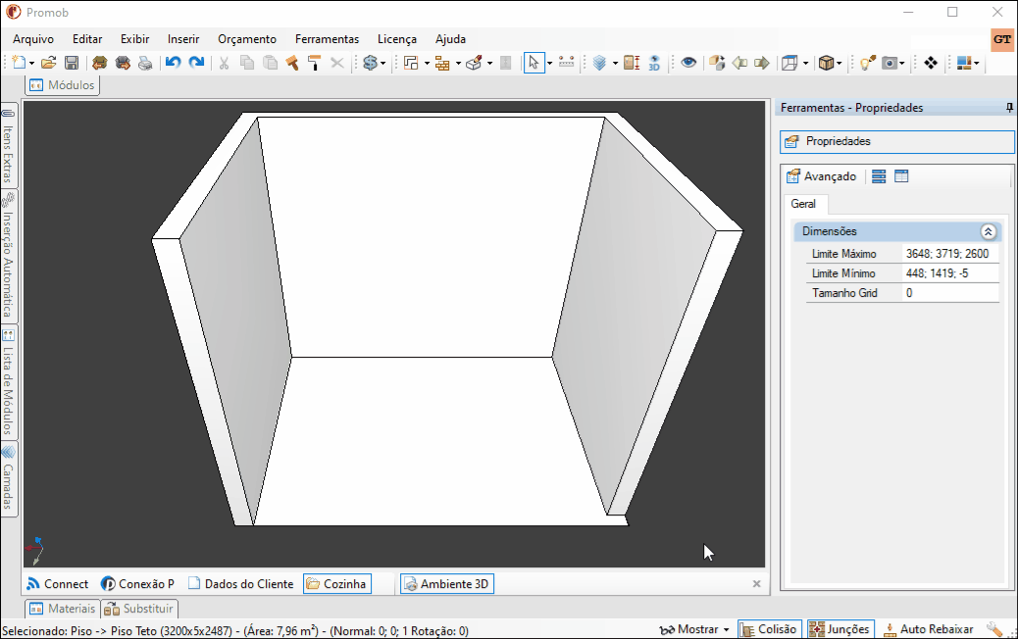This screenshot has width=1018, height=639.
Task: Open the camera tool dropdown arrow
Action: coord(902,64)
